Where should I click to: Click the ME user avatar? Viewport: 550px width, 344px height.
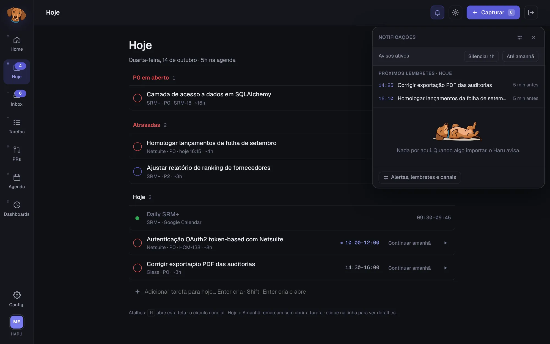(17, 322)
